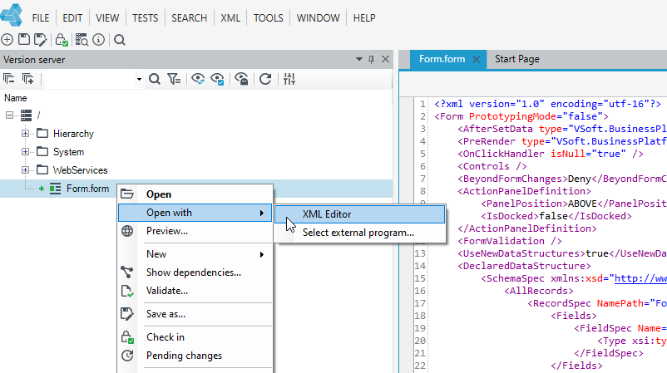The image size is (667, 373).
Task: Switch to the Form.form tab
Action: pyautogui.click(x=442, y=59)
